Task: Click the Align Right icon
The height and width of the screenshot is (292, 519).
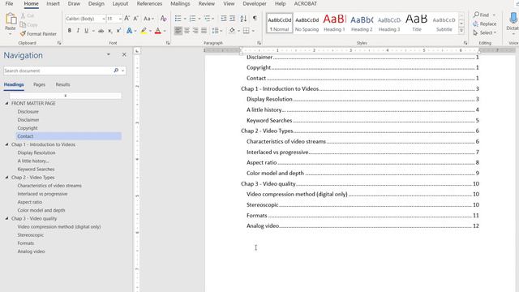Action: 195,31
